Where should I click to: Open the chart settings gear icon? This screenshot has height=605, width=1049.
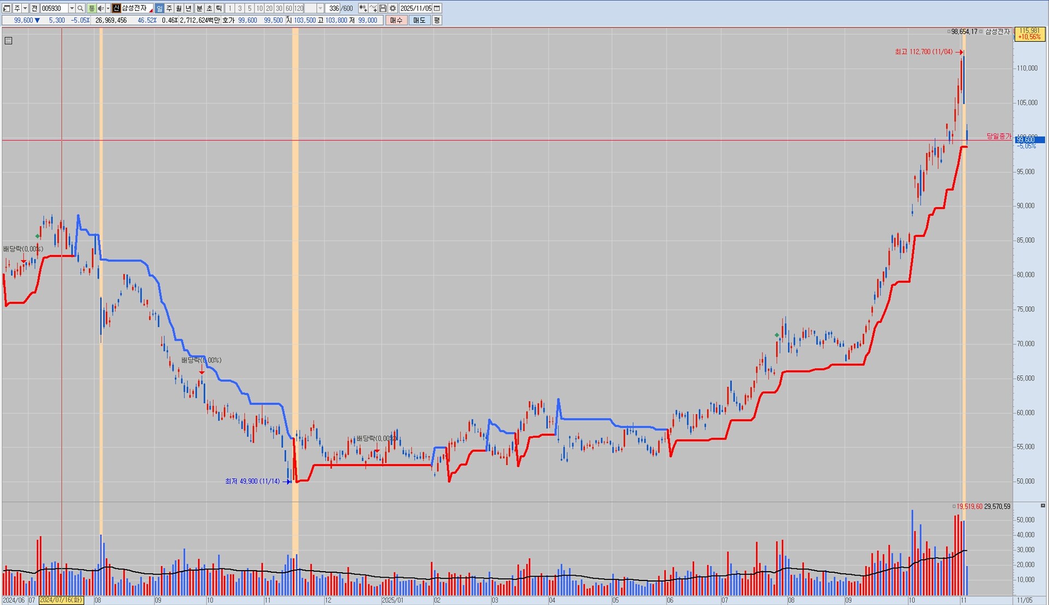pyautogui.click(x=393, y=8)
